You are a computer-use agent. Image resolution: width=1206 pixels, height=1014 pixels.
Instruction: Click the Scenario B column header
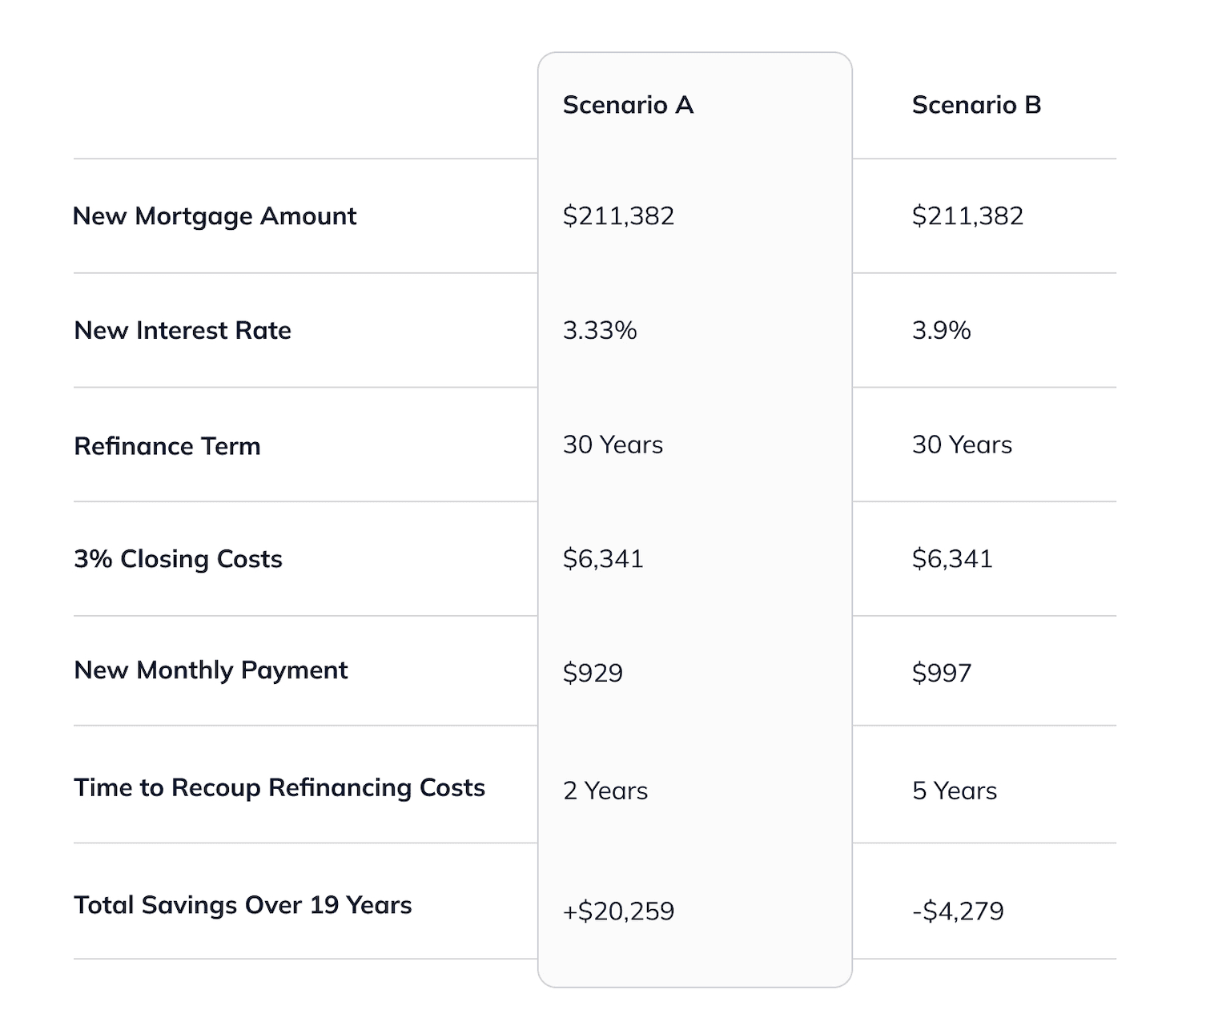tap(976, 105)
